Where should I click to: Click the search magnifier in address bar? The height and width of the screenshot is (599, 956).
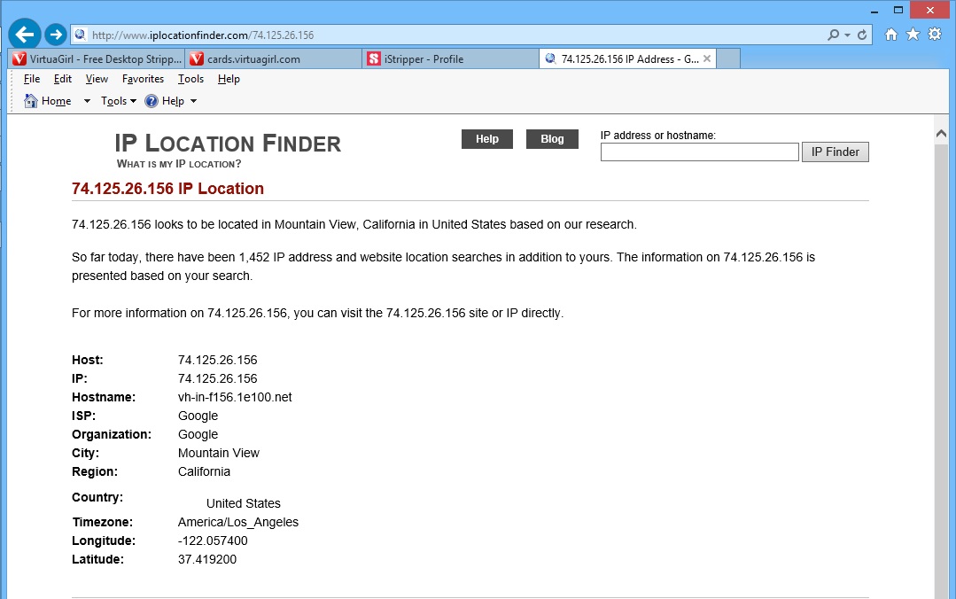pyautogui.click(x=833, y=35)
